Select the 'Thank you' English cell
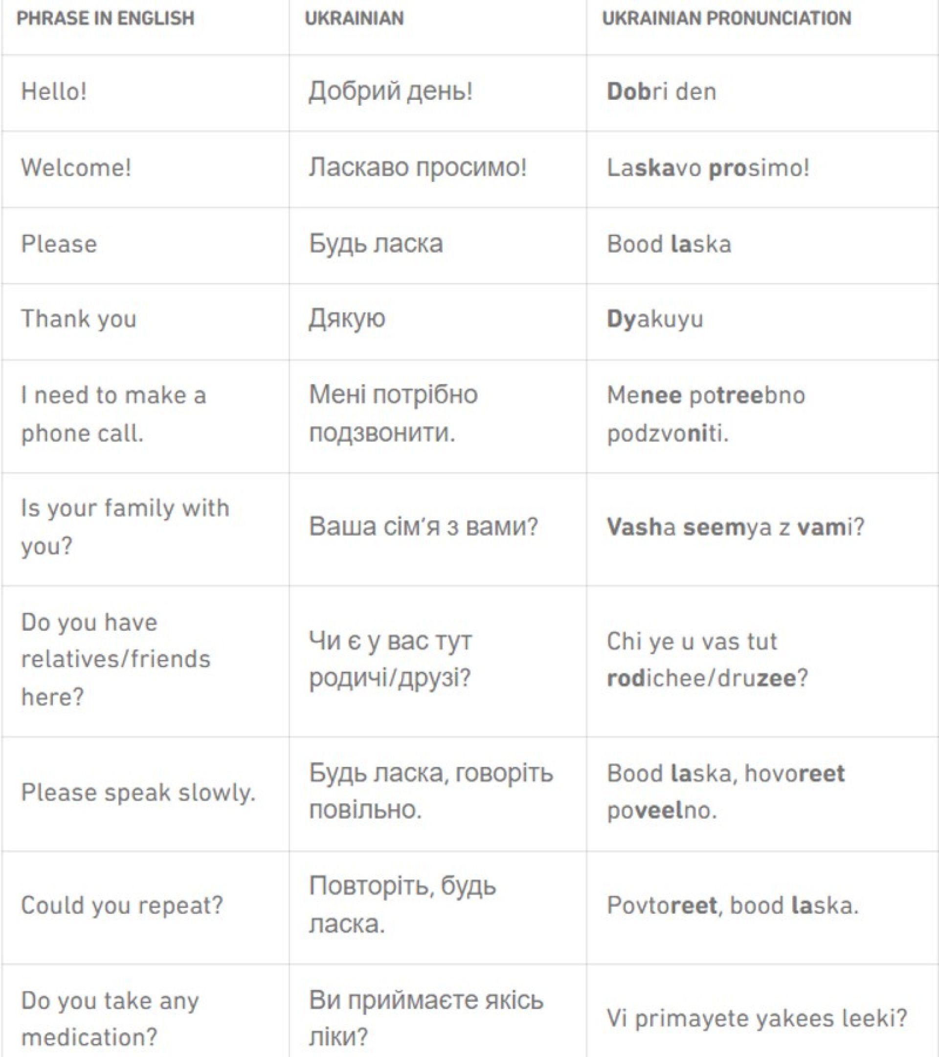 (79, 319)
